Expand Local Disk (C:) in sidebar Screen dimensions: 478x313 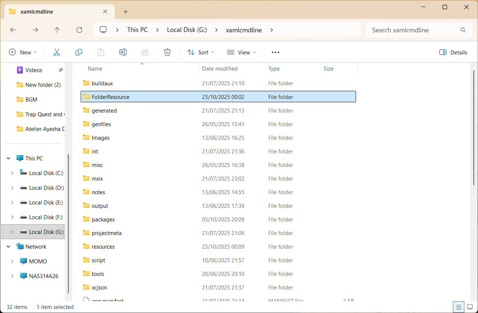coord(12,173)
